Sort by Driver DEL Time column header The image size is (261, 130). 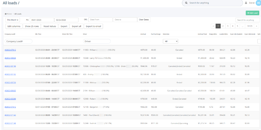point(67,34)
